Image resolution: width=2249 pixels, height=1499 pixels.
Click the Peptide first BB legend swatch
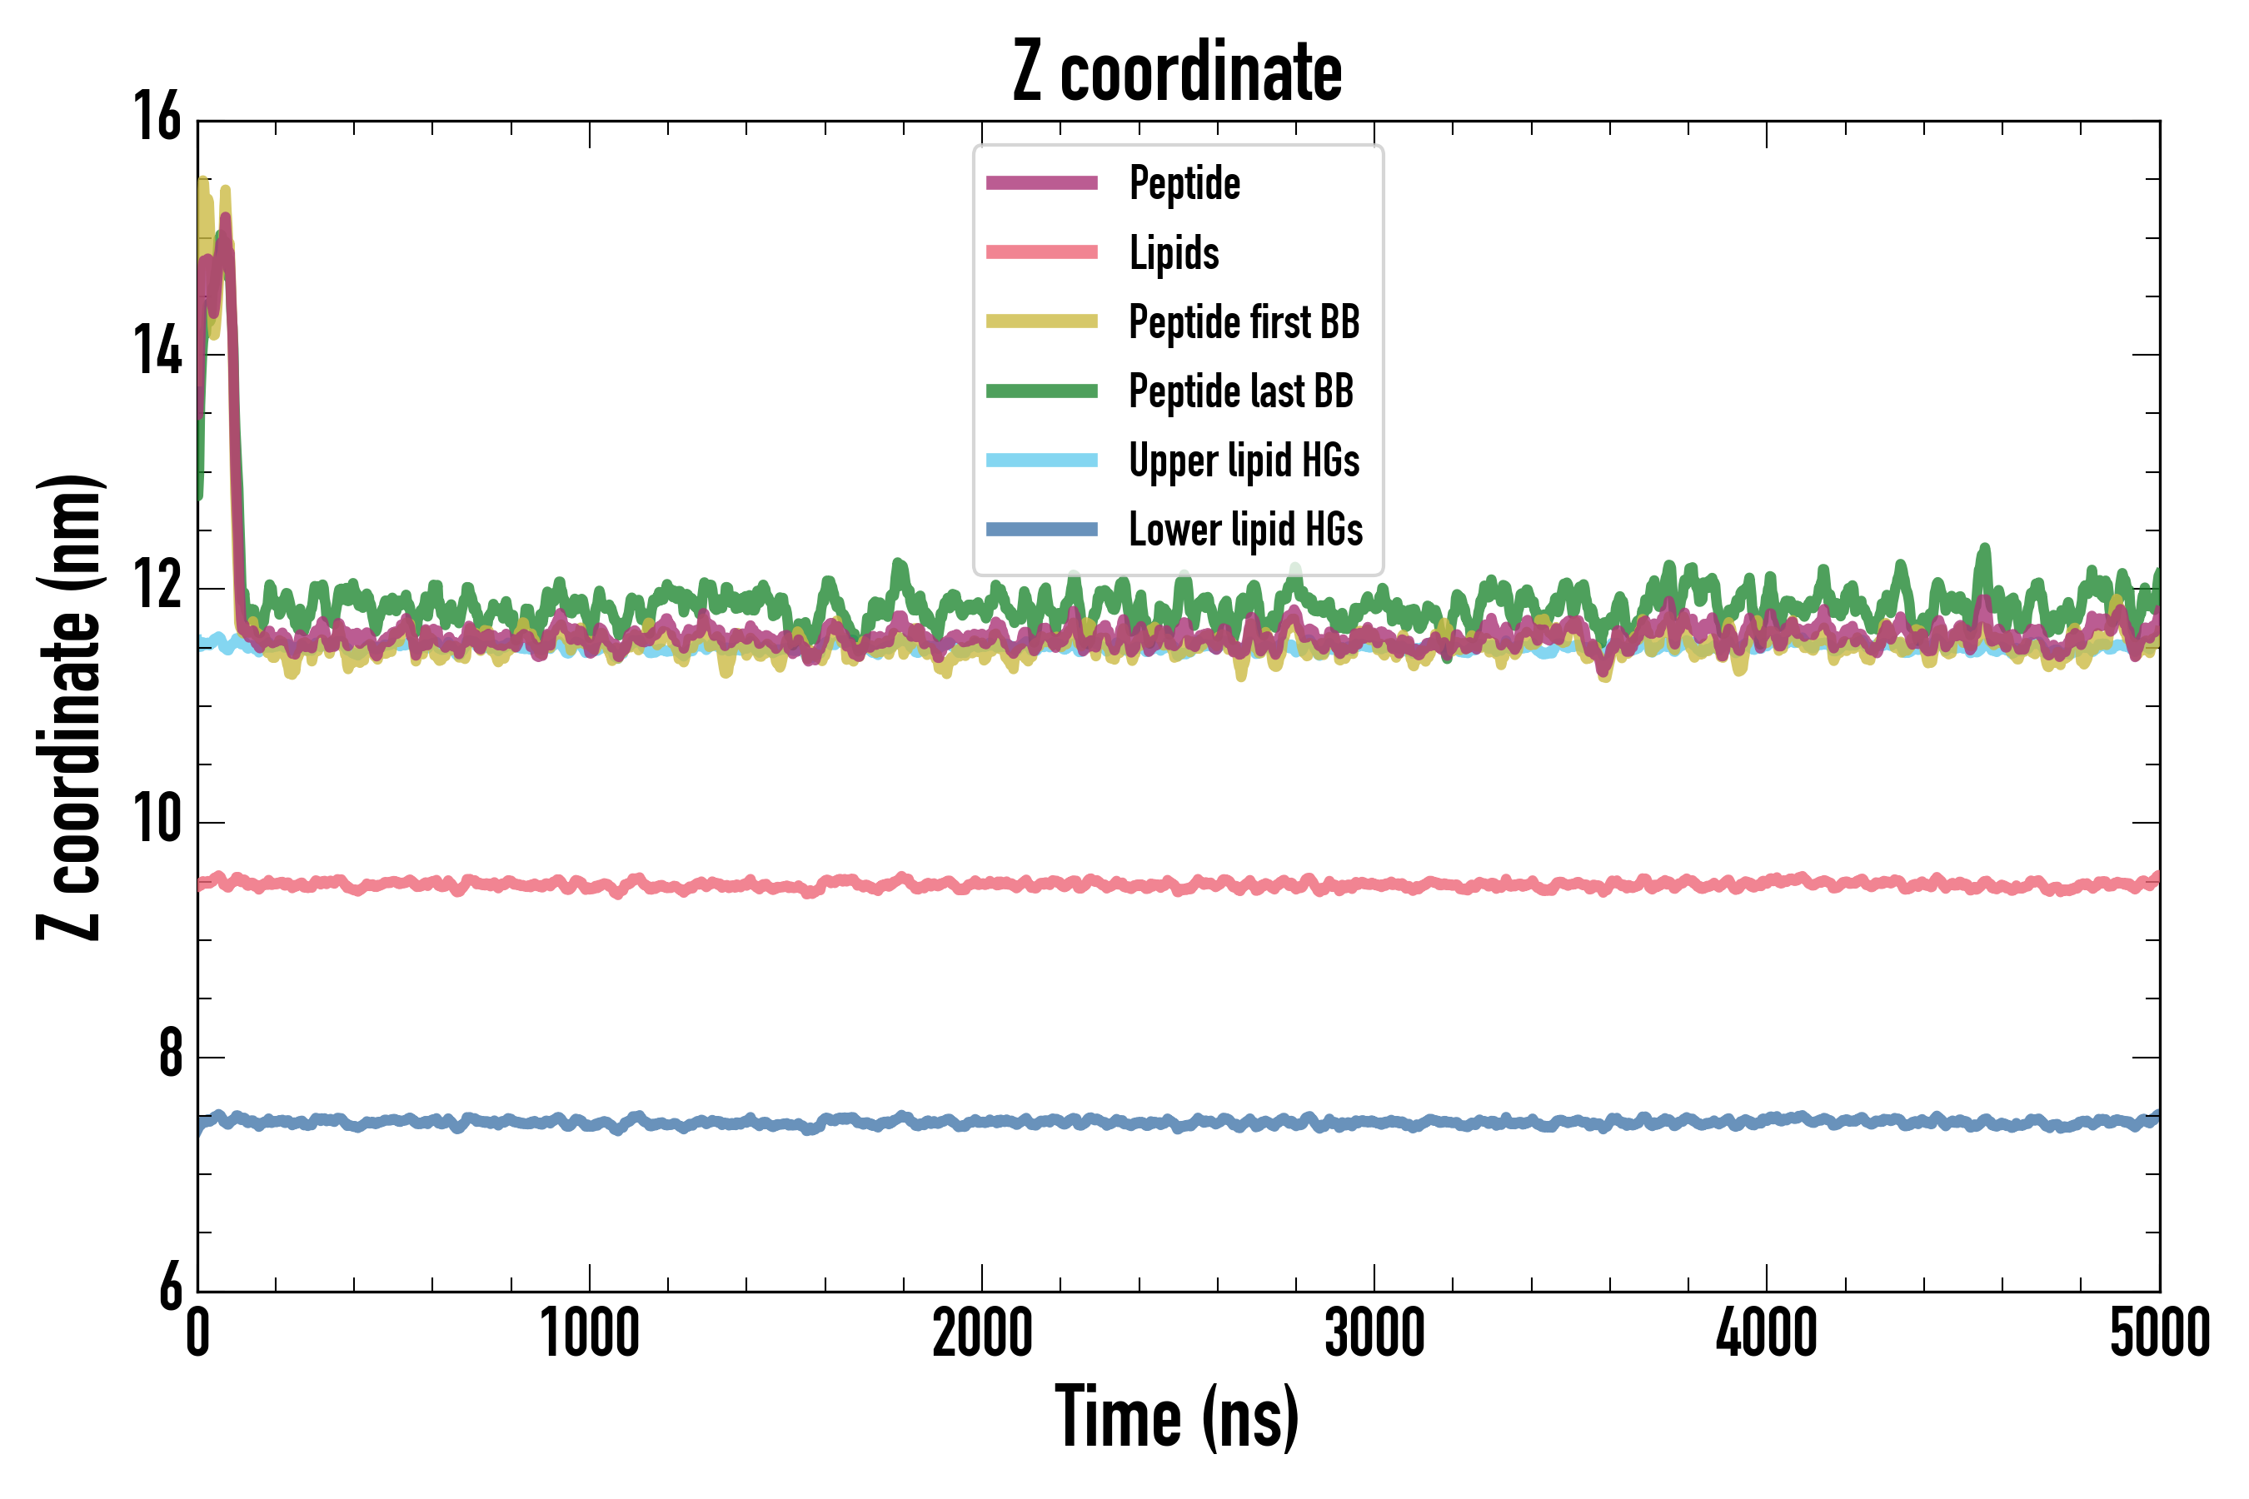(1041, 321)
